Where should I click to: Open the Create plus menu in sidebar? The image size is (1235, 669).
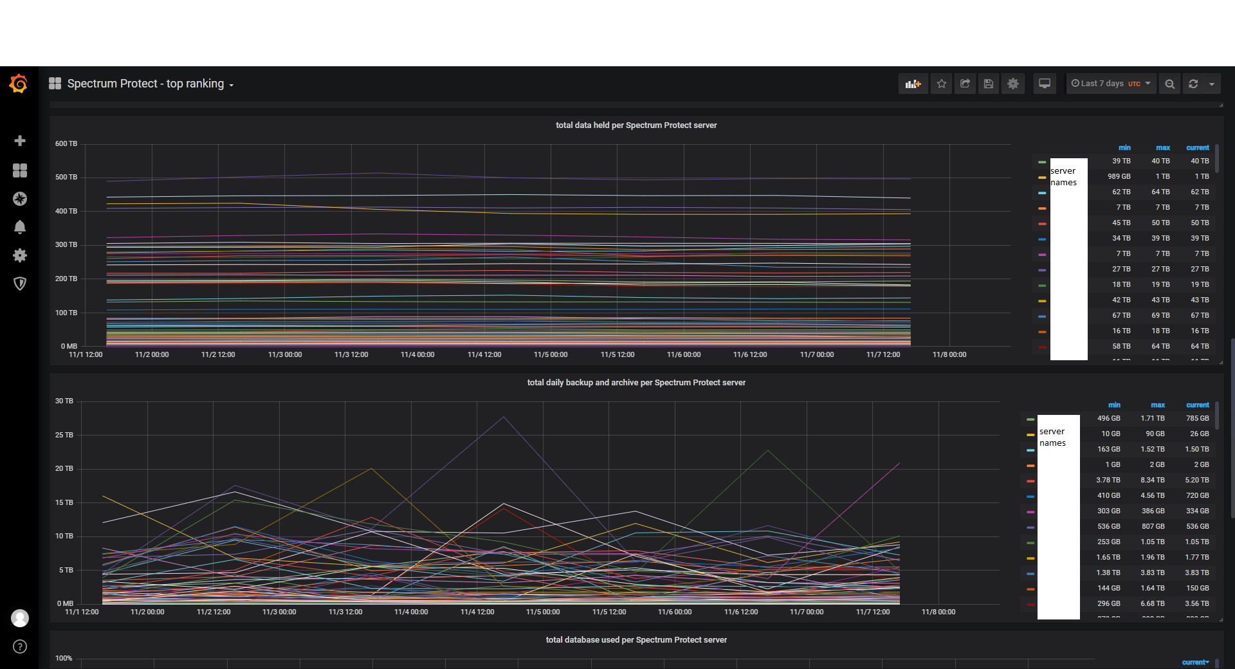pyautogui.click(x=20, y=141)
